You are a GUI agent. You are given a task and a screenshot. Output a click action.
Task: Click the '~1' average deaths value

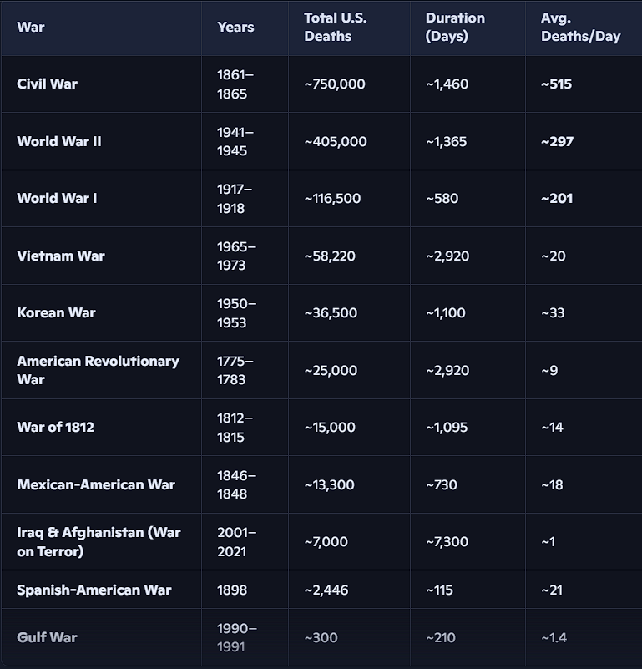(x=548, y=541)
